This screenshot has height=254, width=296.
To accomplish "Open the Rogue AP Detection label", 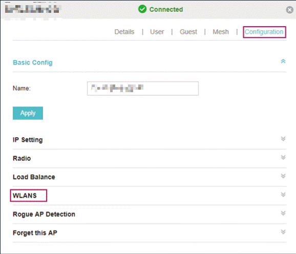I will point(44,214).
